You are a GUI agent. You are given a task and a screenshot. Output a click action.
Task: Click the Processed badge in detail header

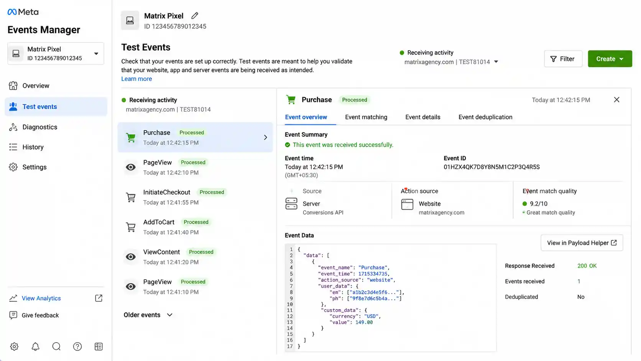354,100
